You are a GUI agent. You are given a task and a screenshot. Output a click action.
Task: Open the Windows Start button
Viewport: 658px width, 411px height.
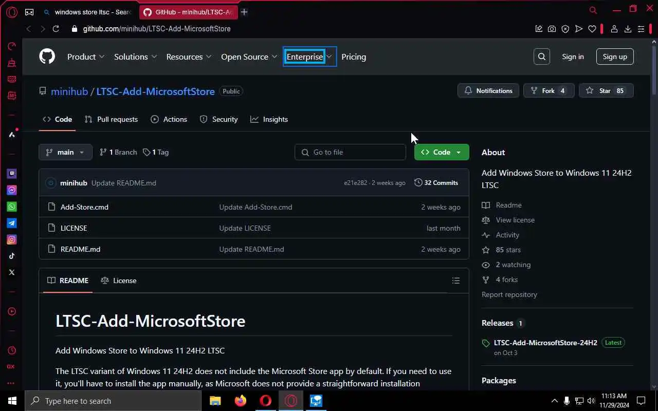pyautogui.click(x=12, y=401)
